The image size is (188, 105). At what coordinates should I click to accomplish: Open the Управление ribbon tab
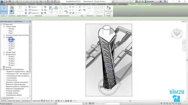tap(101, 4)
